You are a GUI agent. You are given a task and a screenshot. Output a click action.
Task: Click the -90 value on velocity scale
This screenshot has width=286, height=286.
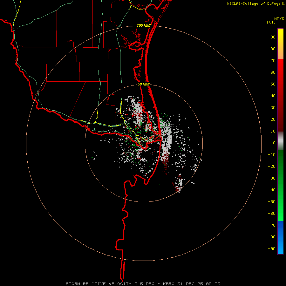pyautogui.click(x=272, y=249)
